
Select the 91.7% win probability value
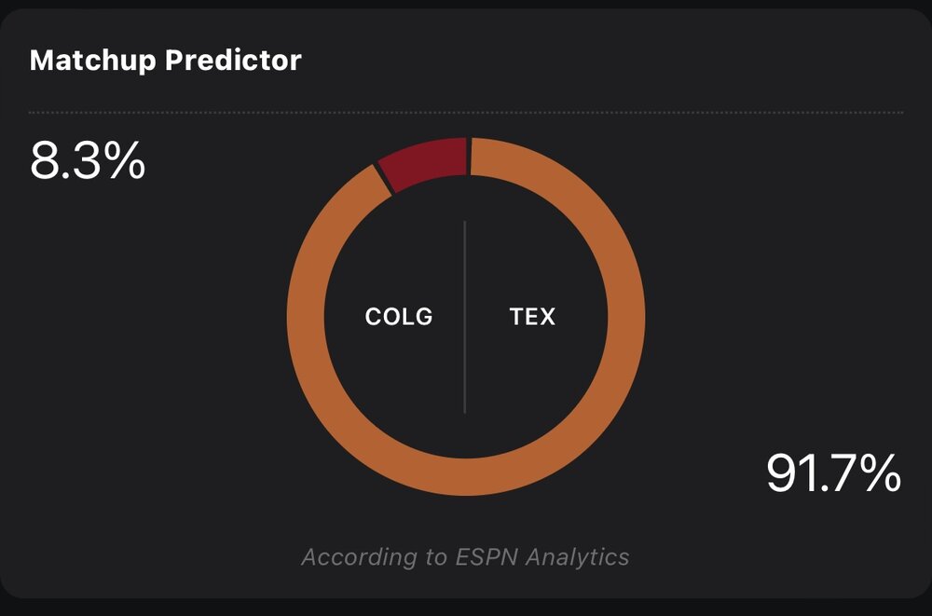click(833, 472)
